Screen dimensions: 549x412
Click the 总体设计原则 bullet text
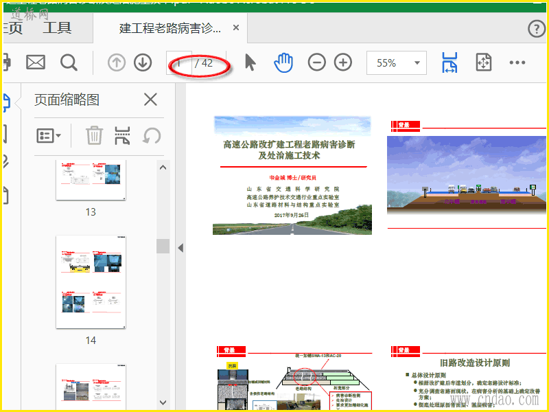click(428, 375)
